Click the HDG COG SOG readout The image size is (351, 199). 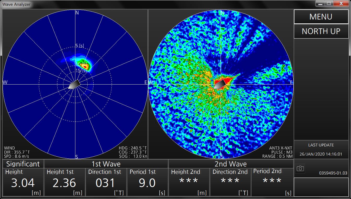point(133,152)
